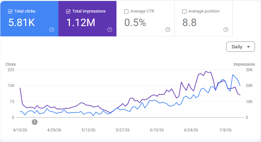The height and width of the screenshot is (142, 261).
Task: Click the 20K impressions axis label
Action: pos(249,86)
